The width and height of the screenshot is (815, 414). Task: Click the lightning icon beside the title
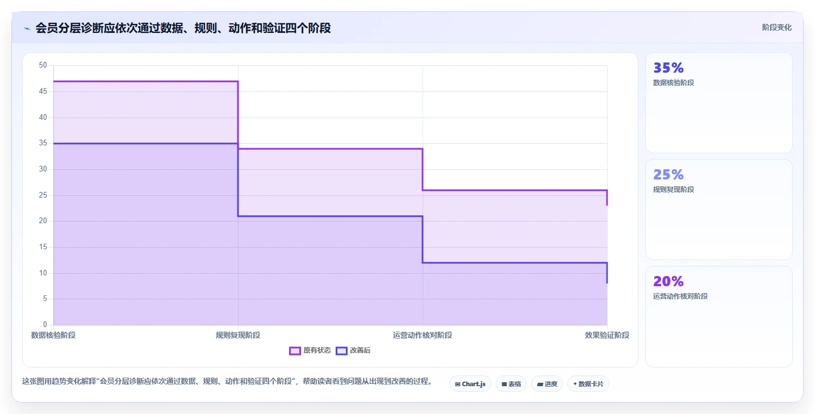pyautogui.click(x=27, y=28)
